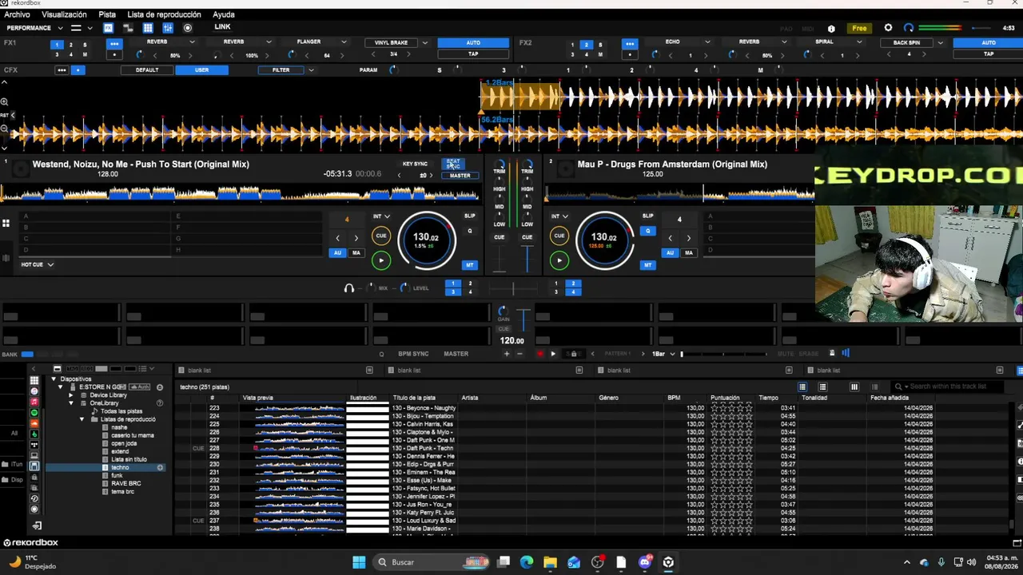
Task: Open the Archivo menu
Action: click(x=17, y=14)
